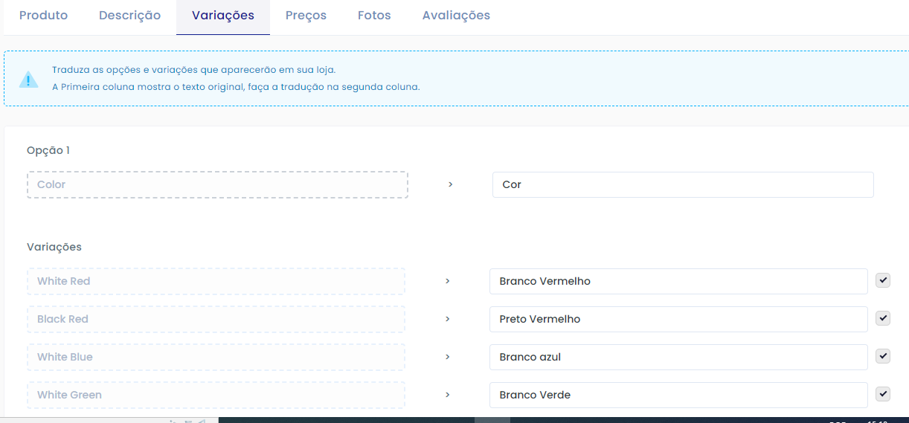Click the original Color option field
909x423 pixels.
coord(217,184)
